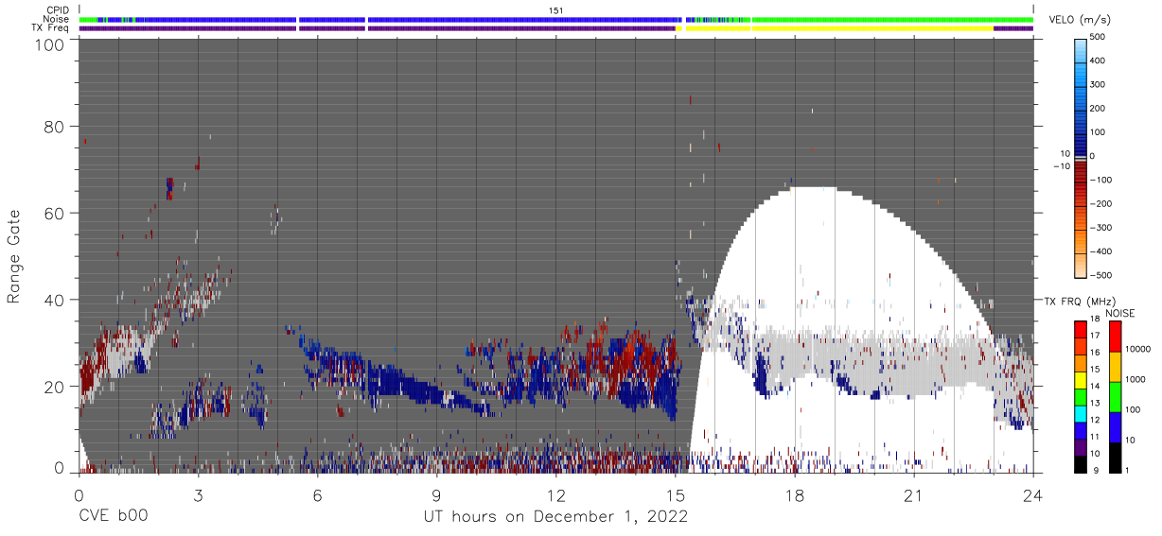
Task: Click the y-axis tick label 100
Action: point(50,44)
